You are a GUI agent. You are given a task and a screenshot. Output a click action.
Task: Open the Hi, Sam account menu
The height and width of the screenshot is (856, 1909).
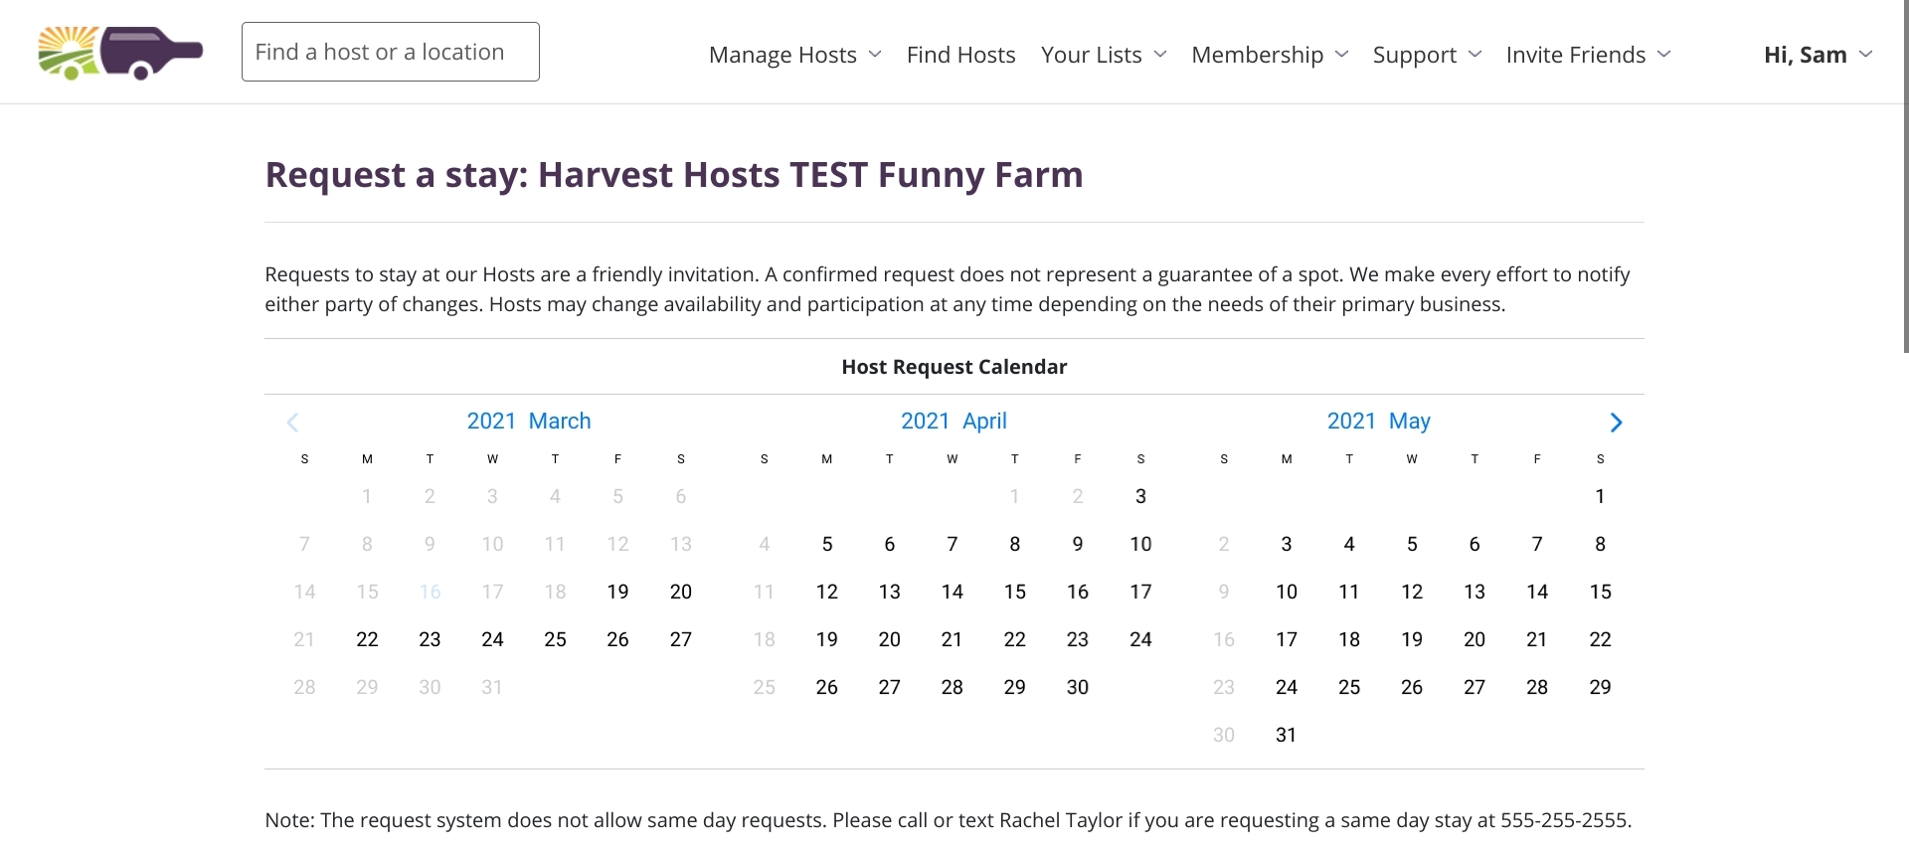coord(1819,55)
